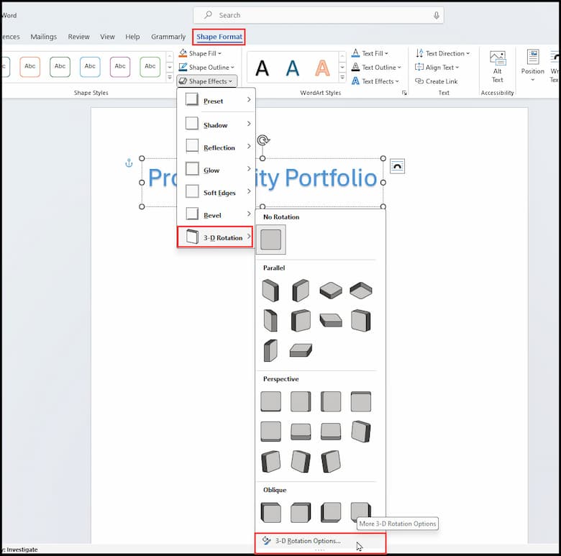
Task: Open the Text Direction dropdown
Action: (x=442, y=53)
